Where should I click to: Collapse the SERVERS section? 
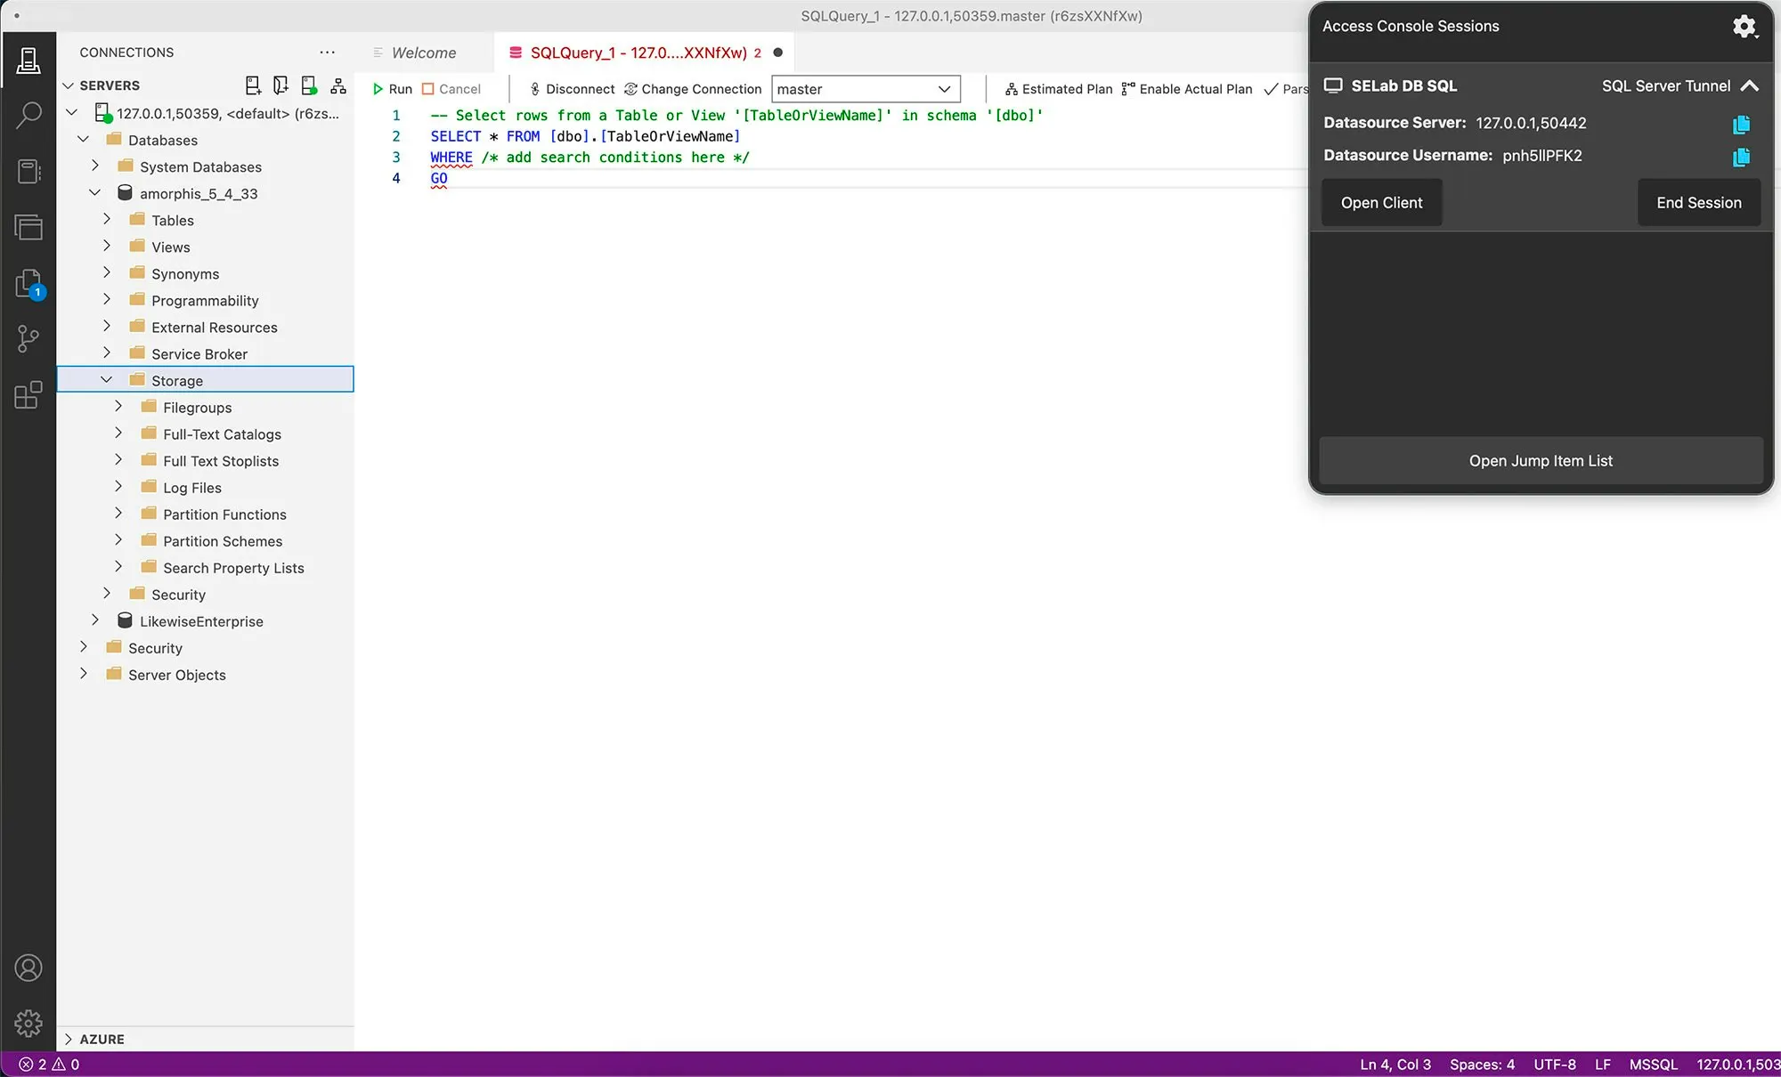(x=68, y=85)
